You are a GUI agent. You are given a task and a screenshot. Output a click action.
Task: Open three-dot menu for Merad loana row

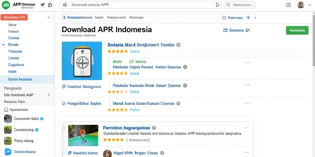pos(247,103)
